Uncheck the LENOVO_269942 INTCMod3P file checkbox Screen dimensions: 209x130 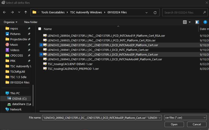point(41,54)
